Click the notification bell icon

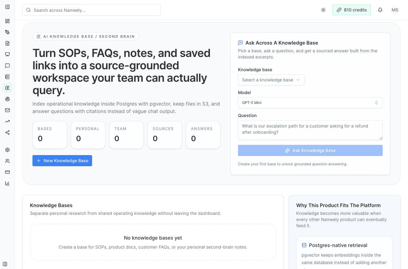380,10
